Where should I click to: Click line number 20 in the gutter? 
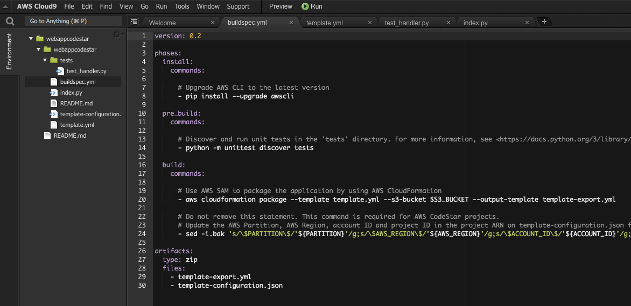(142, 200)
